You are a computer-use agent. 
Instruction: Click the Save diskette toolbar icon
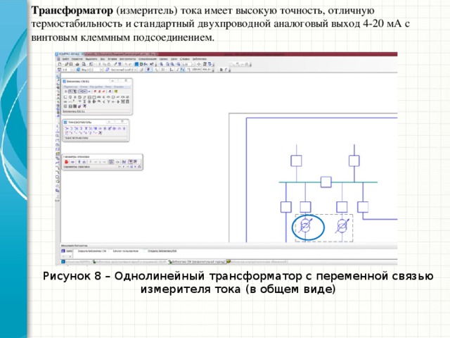(71, 64)
